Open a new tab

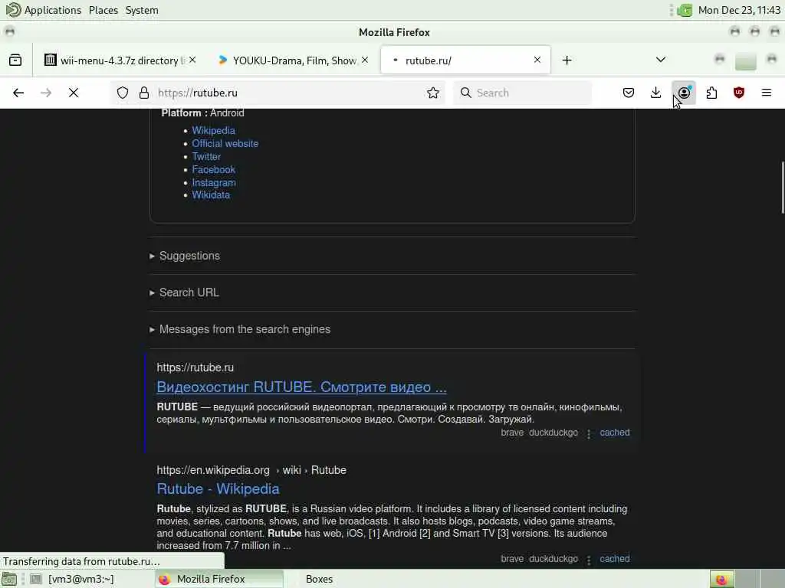coord(567,60)
